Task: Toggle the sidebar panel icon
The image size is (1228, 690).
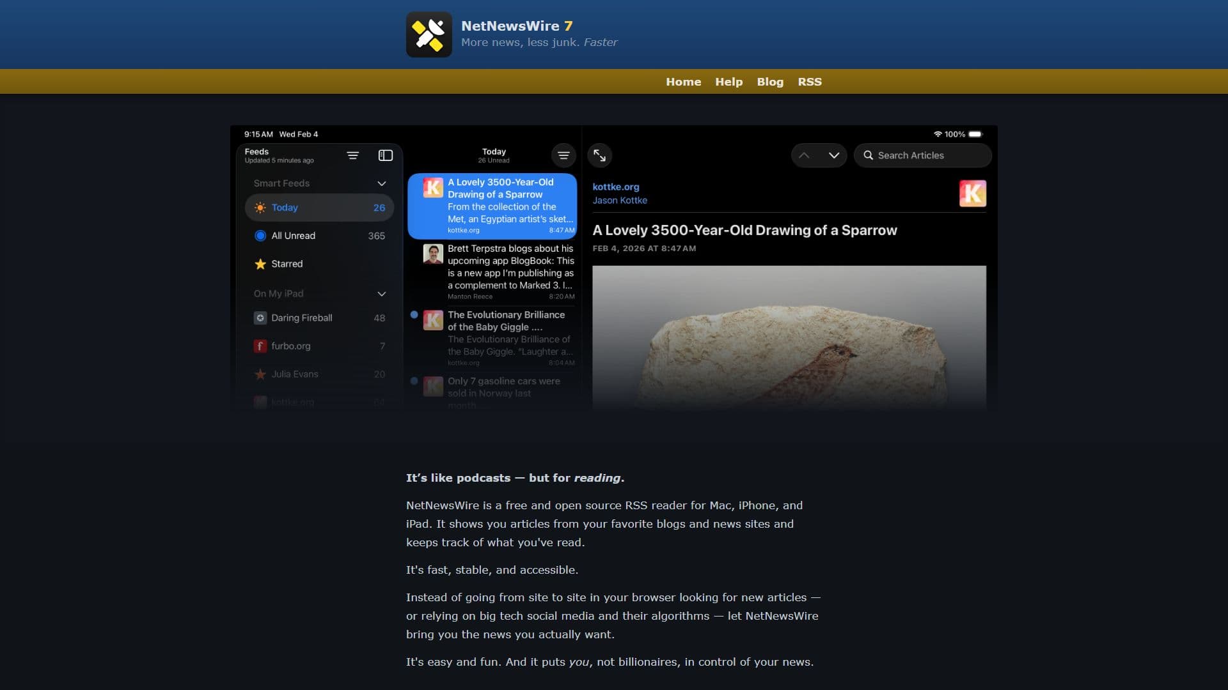Action: (386, 155)
